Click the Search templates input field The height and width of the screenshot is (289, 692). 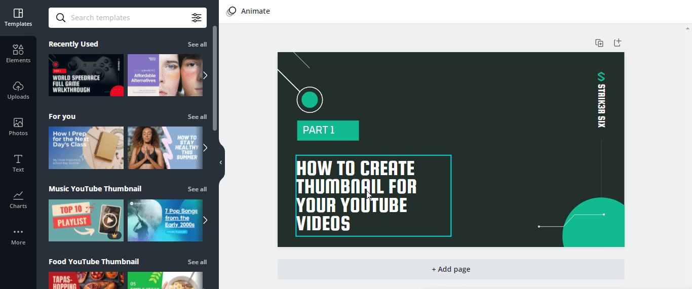128,18
